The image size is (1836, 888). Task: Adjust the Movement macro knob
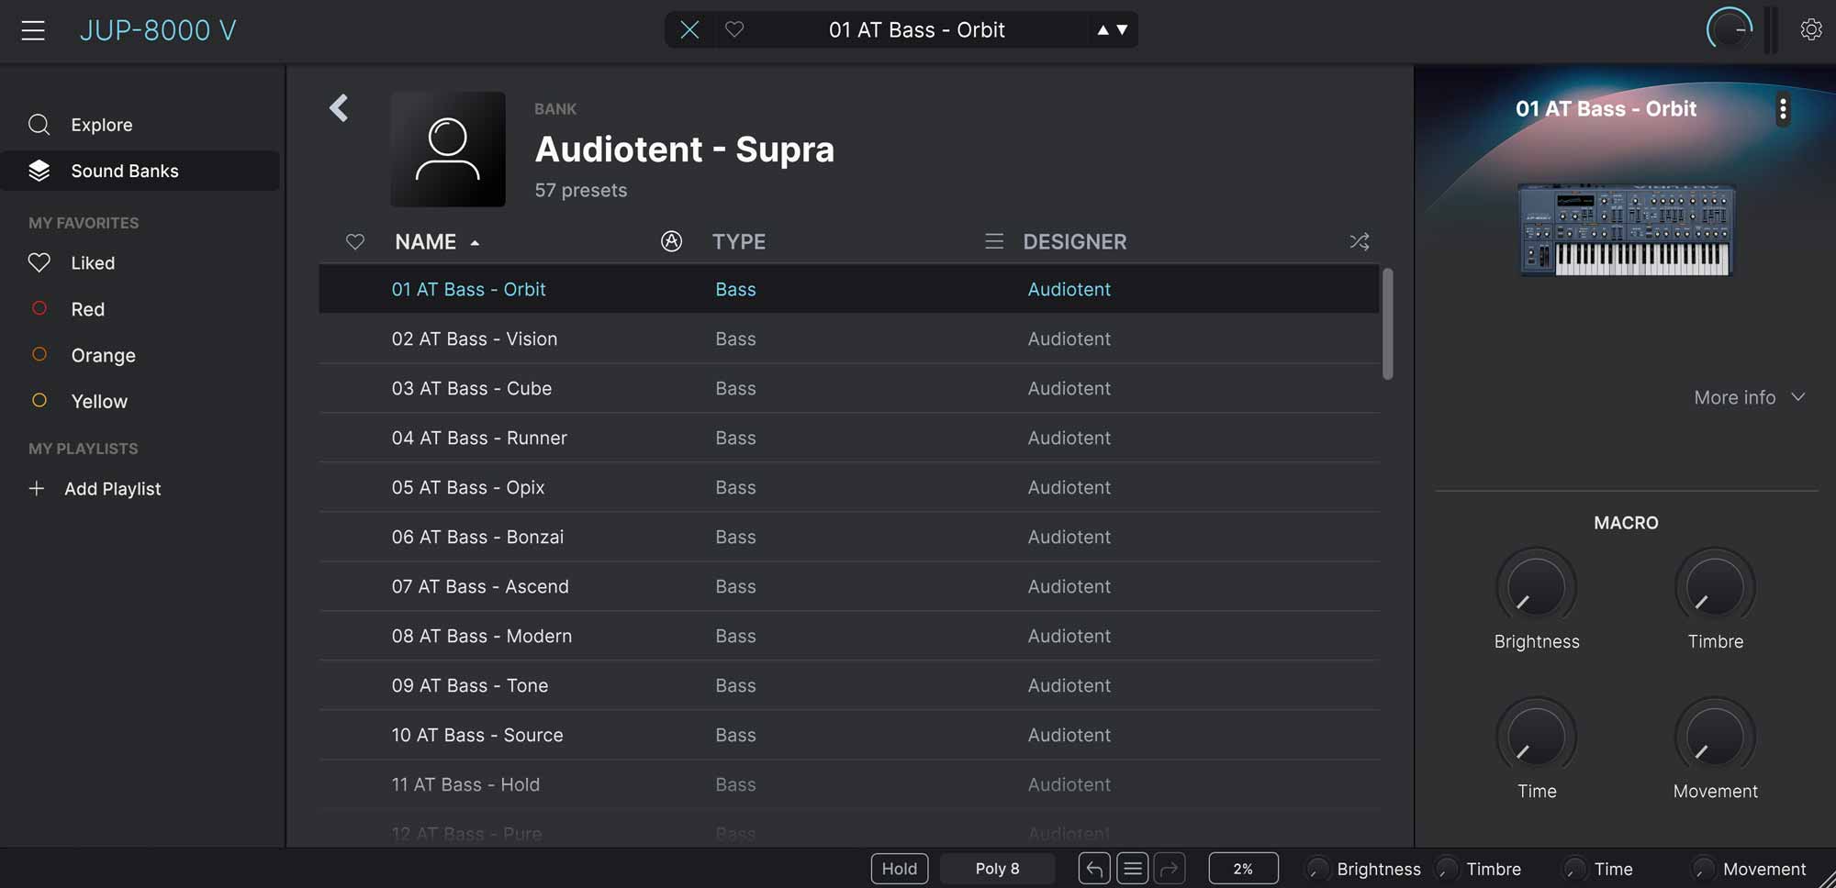[x=1715, y=738]
